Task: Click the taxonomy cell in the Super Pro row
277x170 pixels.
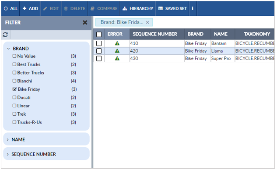Action: pyautogui.click(x=255, y=58)
